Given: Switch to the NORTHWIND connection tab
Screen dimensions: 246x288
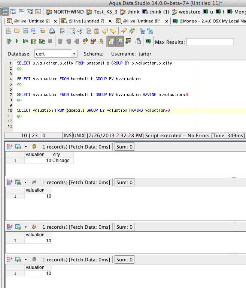Looking at the screenshot, I should (65, 12).
